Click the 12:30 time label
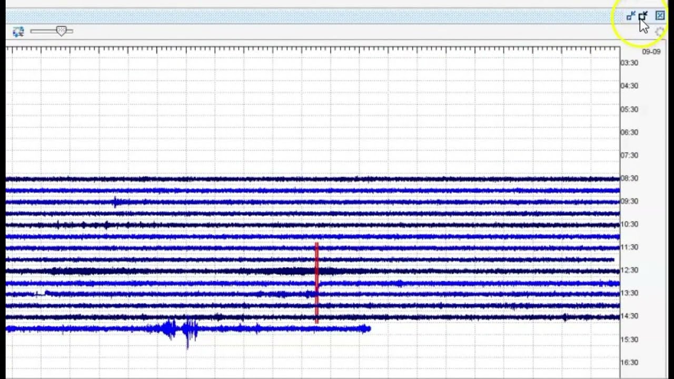 (x=629, y=270)
